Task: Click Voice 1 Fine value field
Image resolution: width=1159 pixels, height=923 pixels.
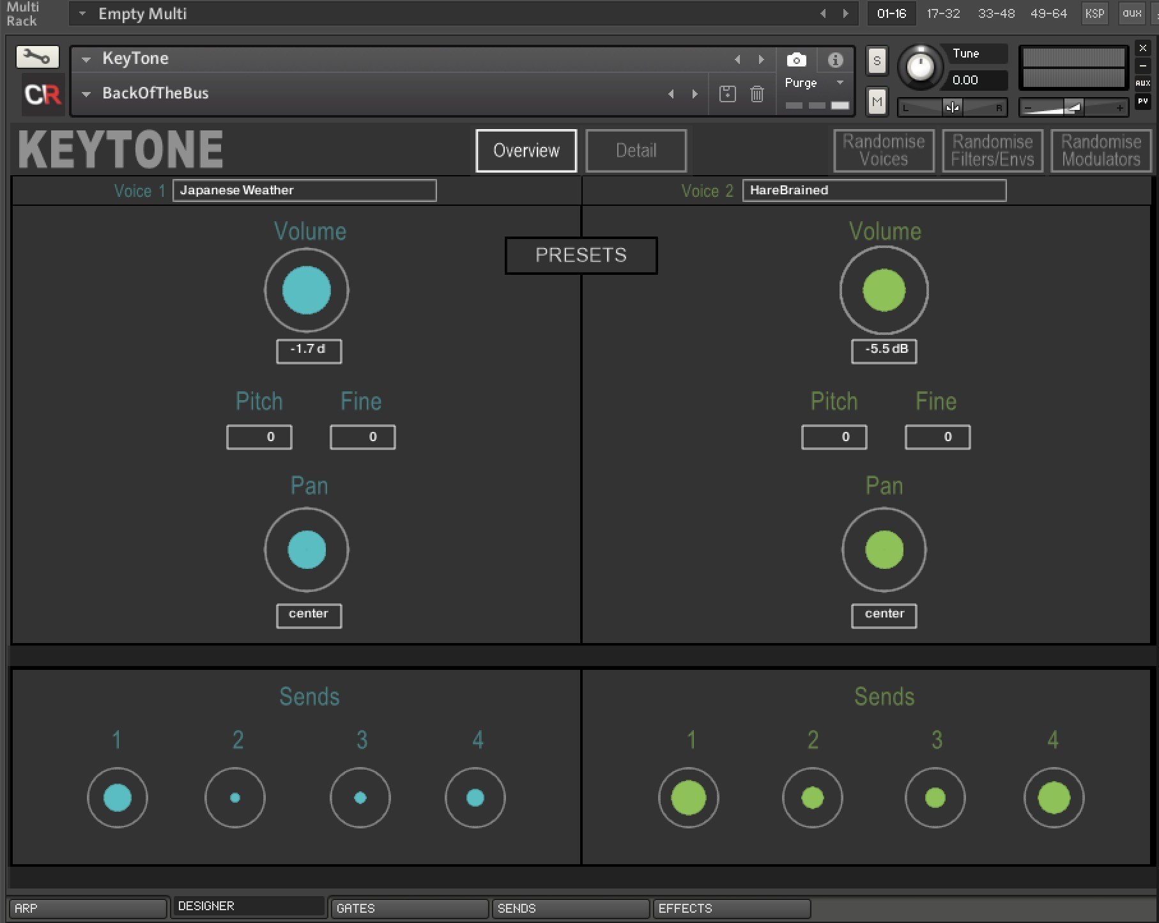Action: (x=363, y=437)
